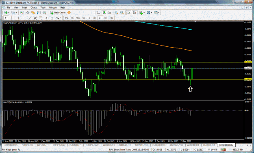Switch timeframe to H1

[89, 18]
